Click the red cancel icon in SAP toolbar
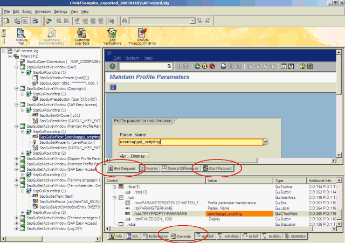 coord(213,66)
